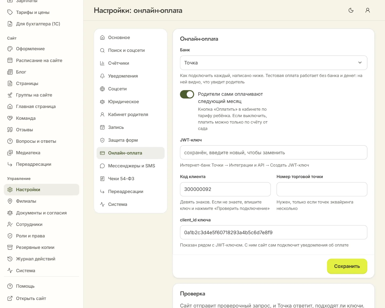Toggle dark mode moon icon
The height and width of the screenshot is (308, 385).
[x=351, y=10]
